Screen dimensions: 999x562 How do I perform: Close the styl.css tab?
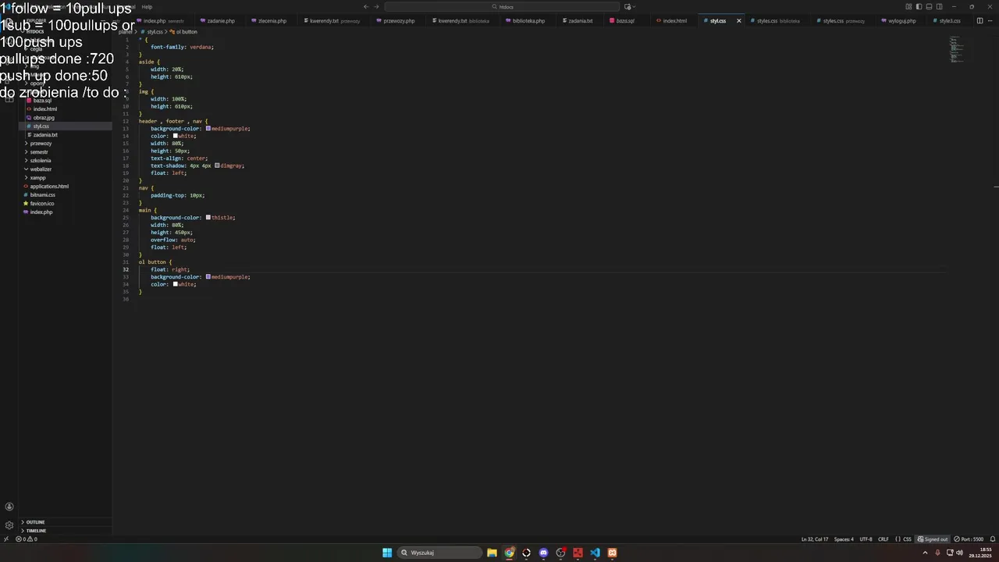(738, 21)
